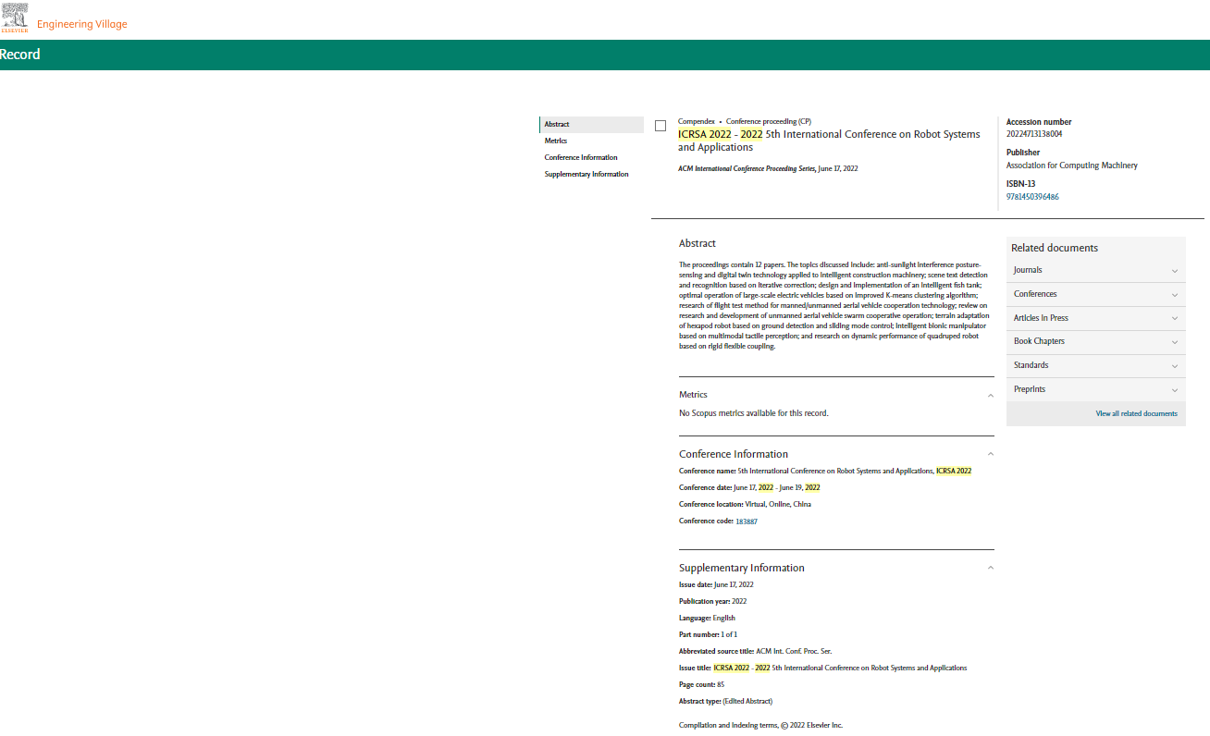The height and width of the screenshot is (736, 1210).
Task: Expand the Book Chapters related row
Action: tap(1096, 341)
